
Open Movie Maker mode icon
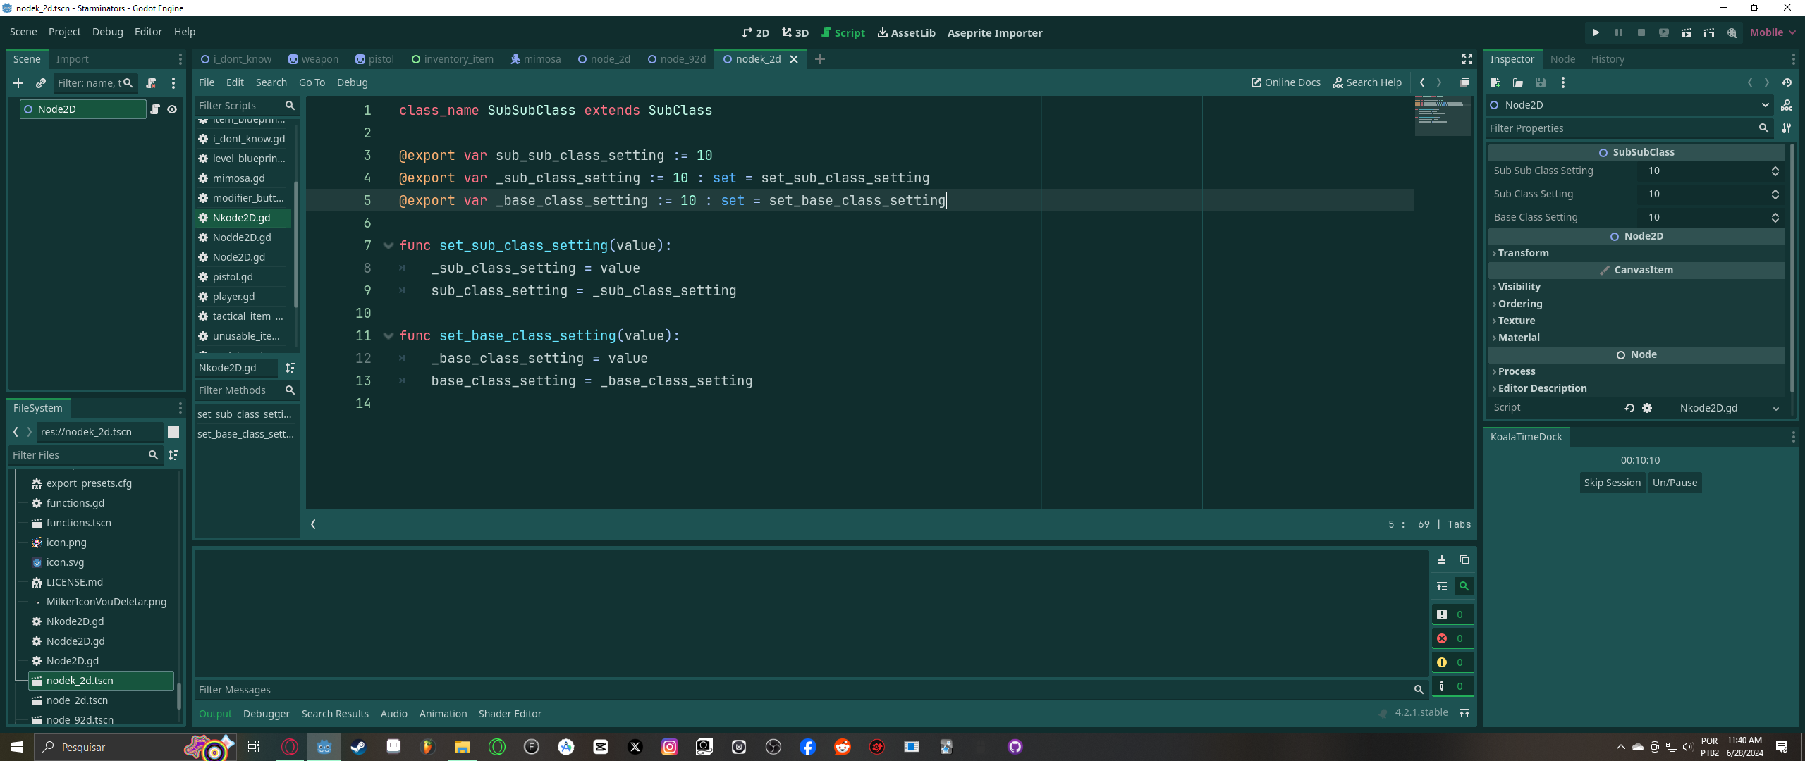click(1732, 32)
